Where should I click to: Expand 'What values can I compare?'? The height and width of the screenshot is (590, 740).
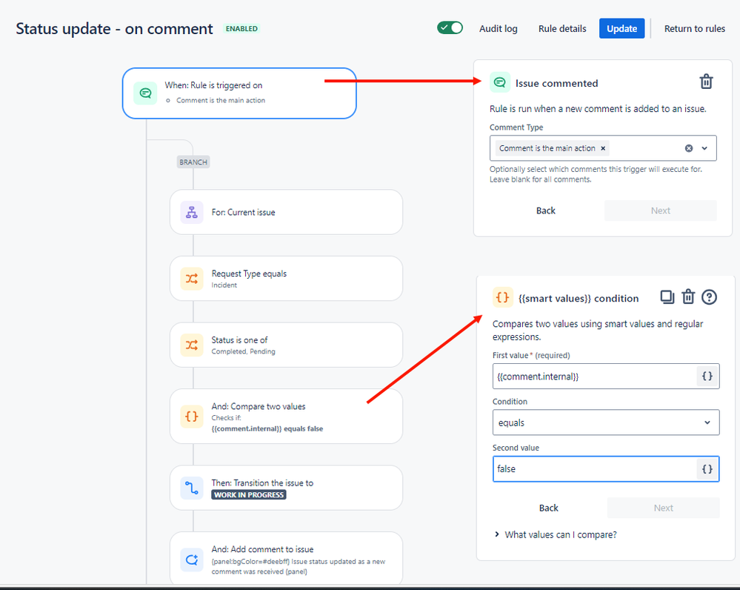tap(556, 534)
